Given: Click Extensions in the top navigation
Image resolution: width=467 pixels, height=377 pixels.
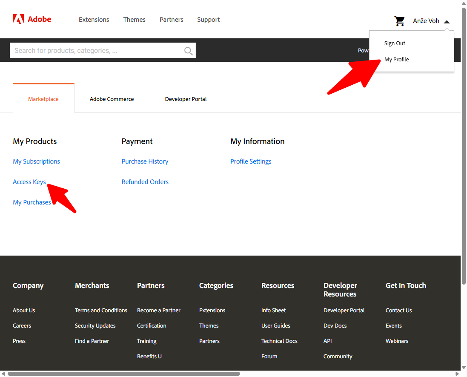Looking at the screenshot, I should [x=94, y=19].
